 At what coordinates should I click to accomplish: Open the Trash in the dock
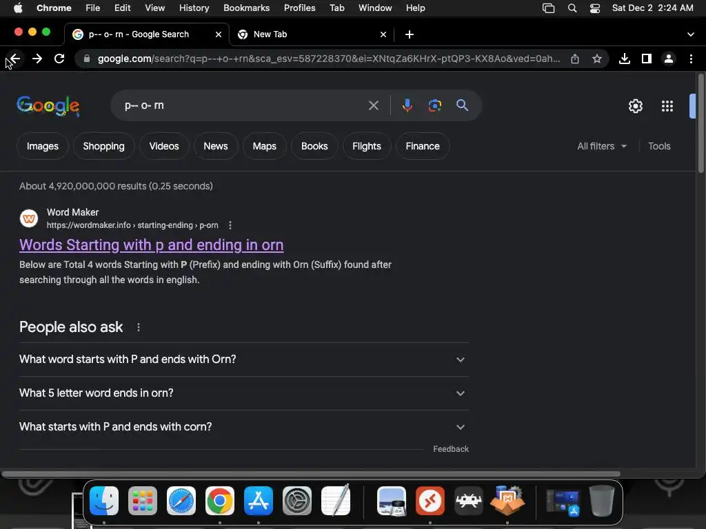coord(602,501)
